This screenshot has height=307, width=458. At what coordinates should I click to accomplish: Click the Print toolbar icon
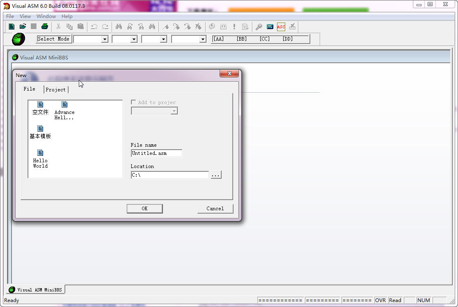(45, 27)
